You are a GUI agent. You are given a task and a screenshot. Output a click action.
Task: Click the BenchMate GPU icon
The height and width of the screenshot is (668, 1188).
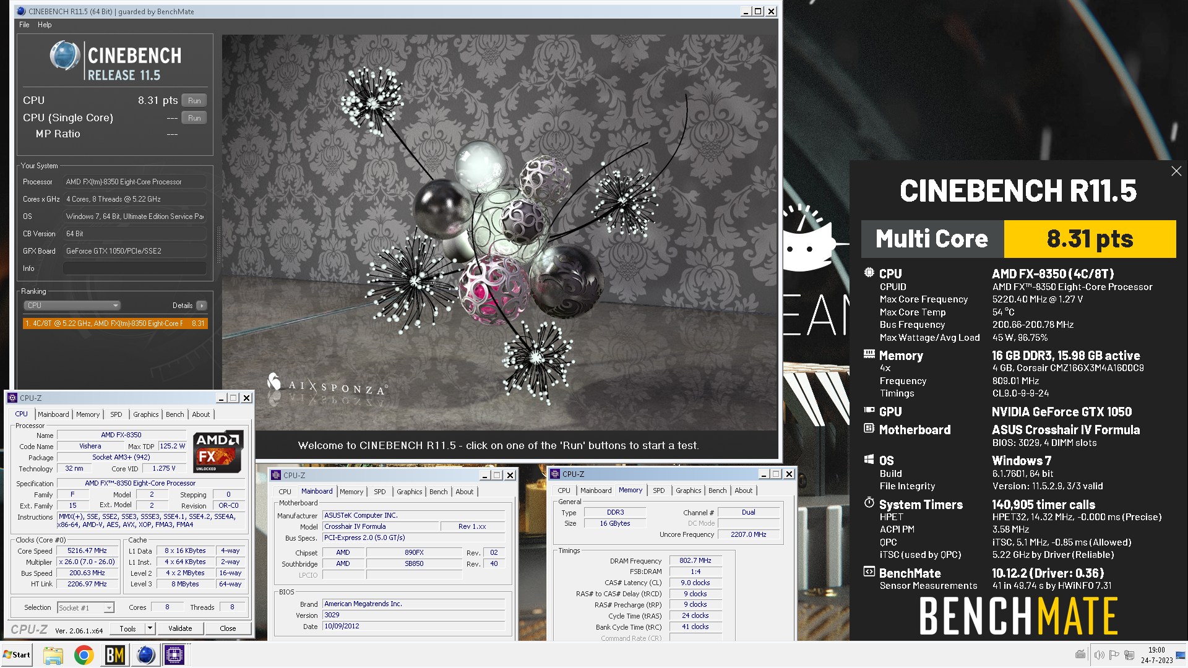869,411
